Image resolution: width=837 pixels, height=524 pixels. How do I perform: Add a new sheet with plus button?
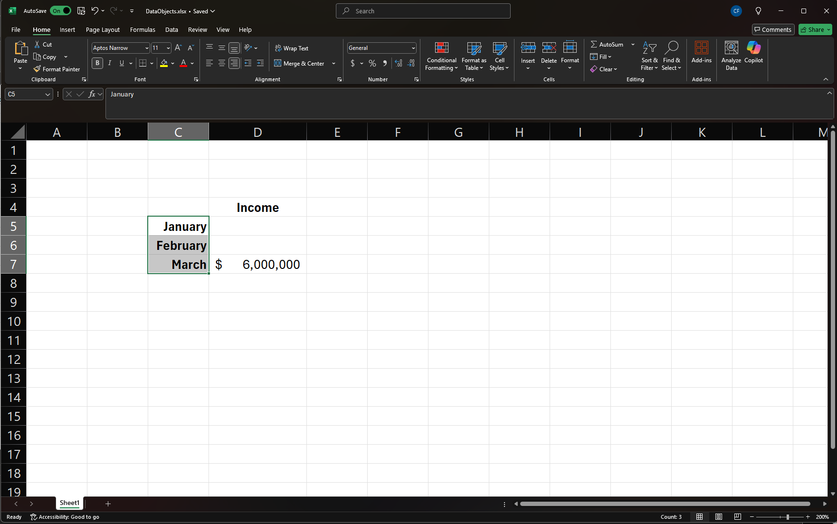pyautogui.click(x=108, y=504)
